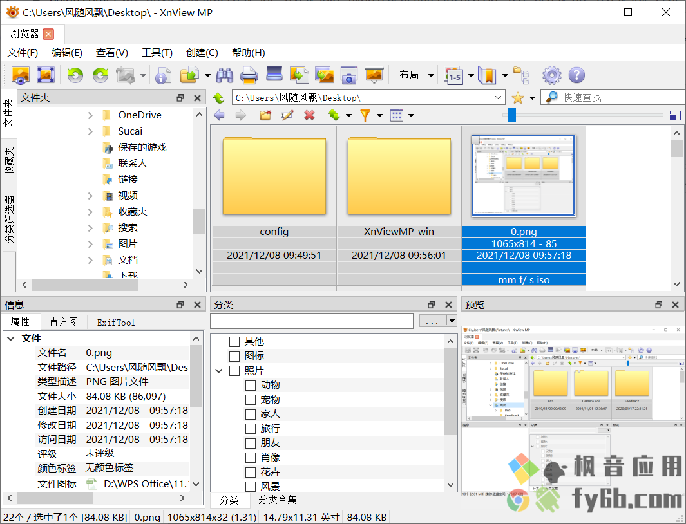The width and height of the screenshot is (686, 524).
Task: Select the 图片 folder in tree
Action: (x=128, y=244)
